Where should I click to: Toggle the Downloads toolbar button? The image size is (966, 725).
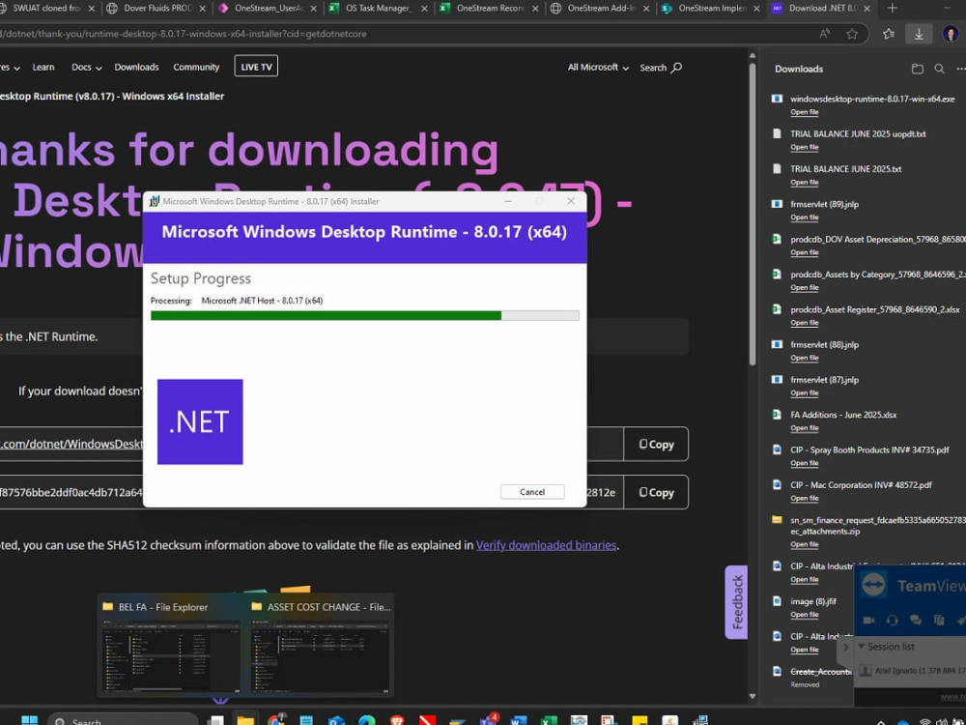(x=919, y=34)
